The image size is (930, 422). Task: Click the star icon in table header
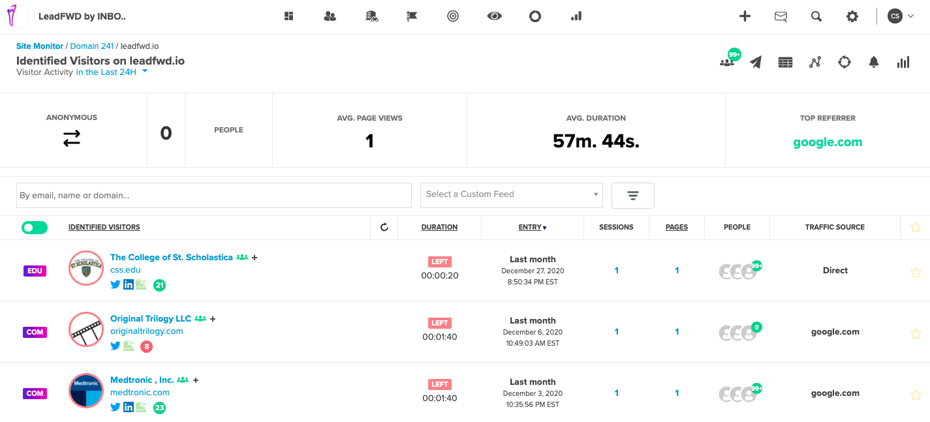[916, 227]
